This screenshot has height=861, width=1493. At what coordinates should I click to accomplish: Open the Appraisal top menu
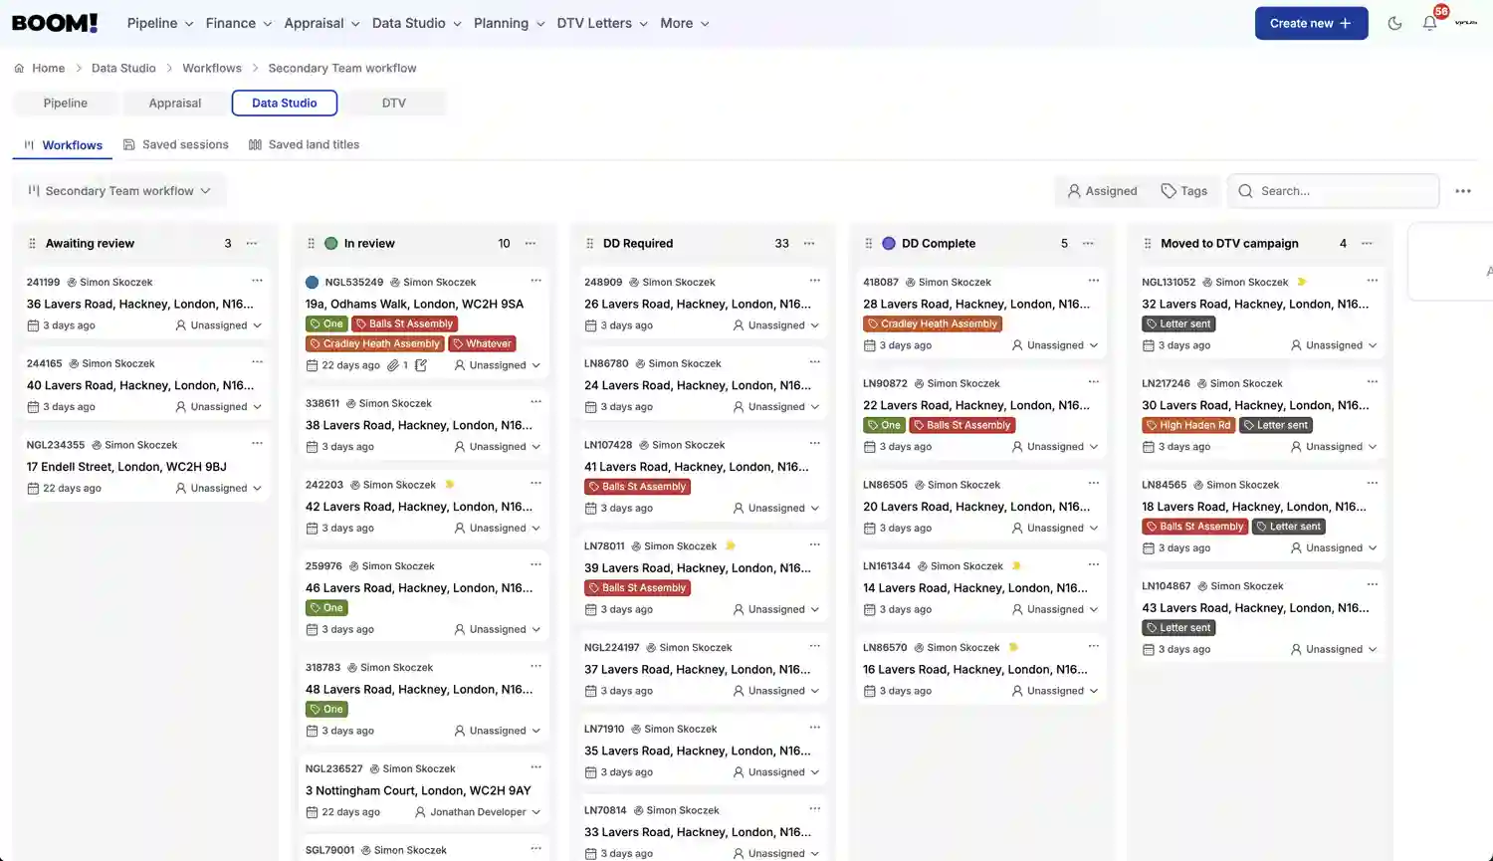pos(321,23)
